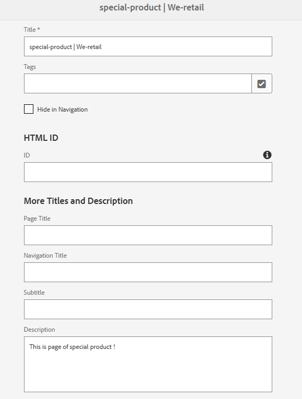This screenshot has width=302, height=399.
Task: Select the HTML ID input field
Action: [148, 172]
